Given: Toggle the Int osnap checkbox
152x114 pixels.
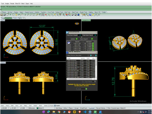Looking at the screenshot, I should [19, 106].
